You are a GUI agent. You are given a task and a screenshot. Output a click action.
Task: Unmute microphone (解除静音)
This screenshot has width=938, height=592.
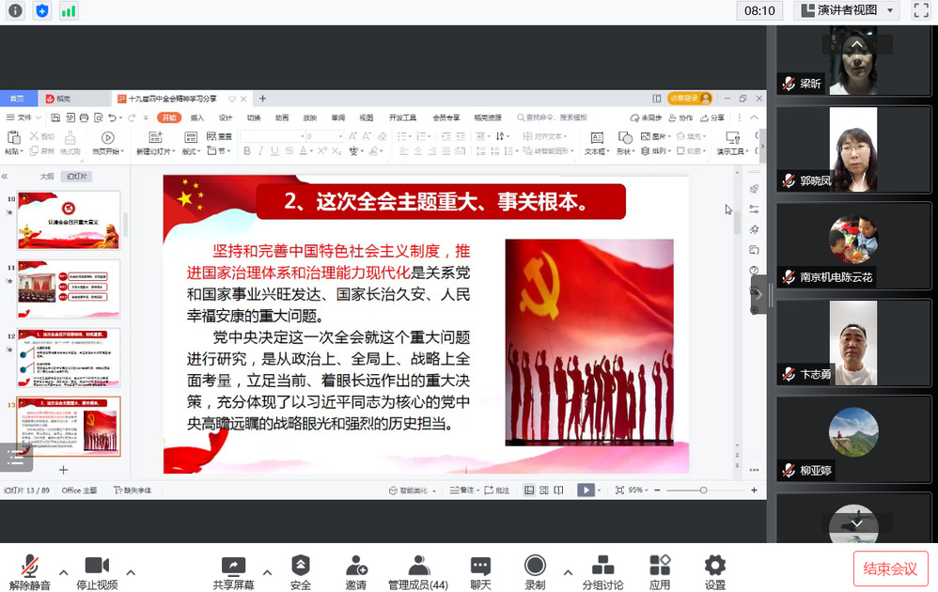[30, 569]
